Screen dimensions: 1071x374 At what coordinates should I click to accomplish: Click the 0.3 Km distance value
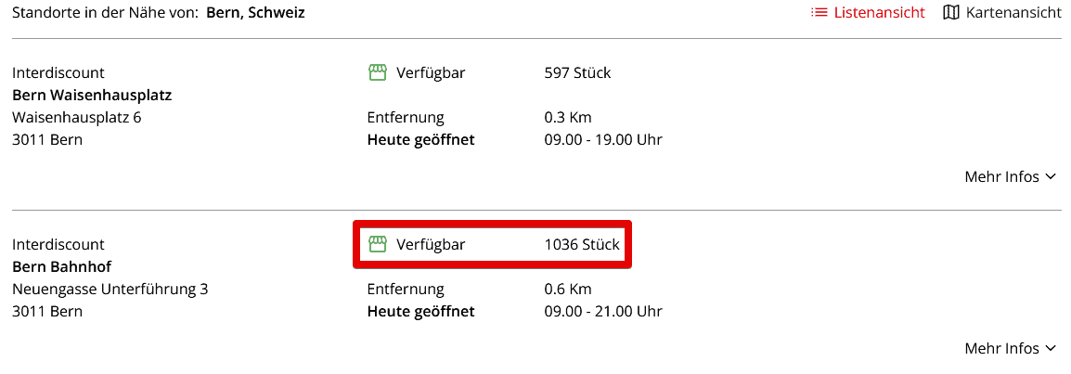tap(567, 117)
